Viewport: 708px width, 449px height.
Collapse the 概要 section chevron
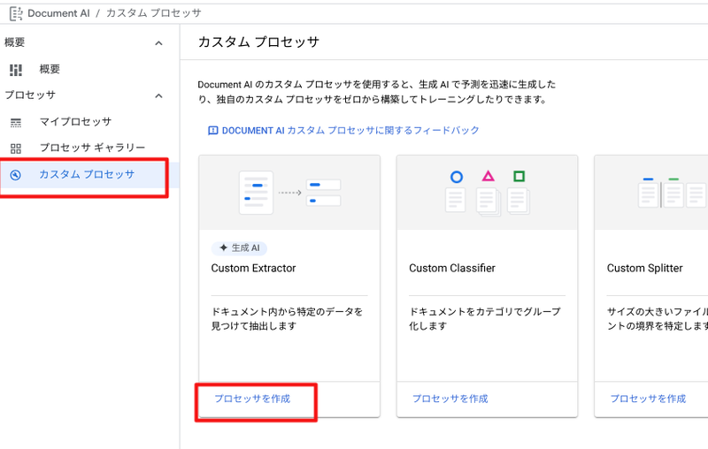(158, 43)
